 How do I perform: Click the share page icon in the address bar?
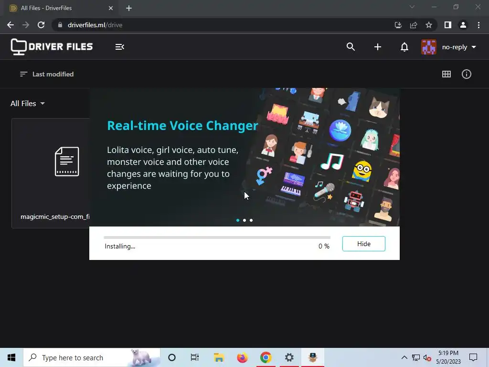[414, 25]
